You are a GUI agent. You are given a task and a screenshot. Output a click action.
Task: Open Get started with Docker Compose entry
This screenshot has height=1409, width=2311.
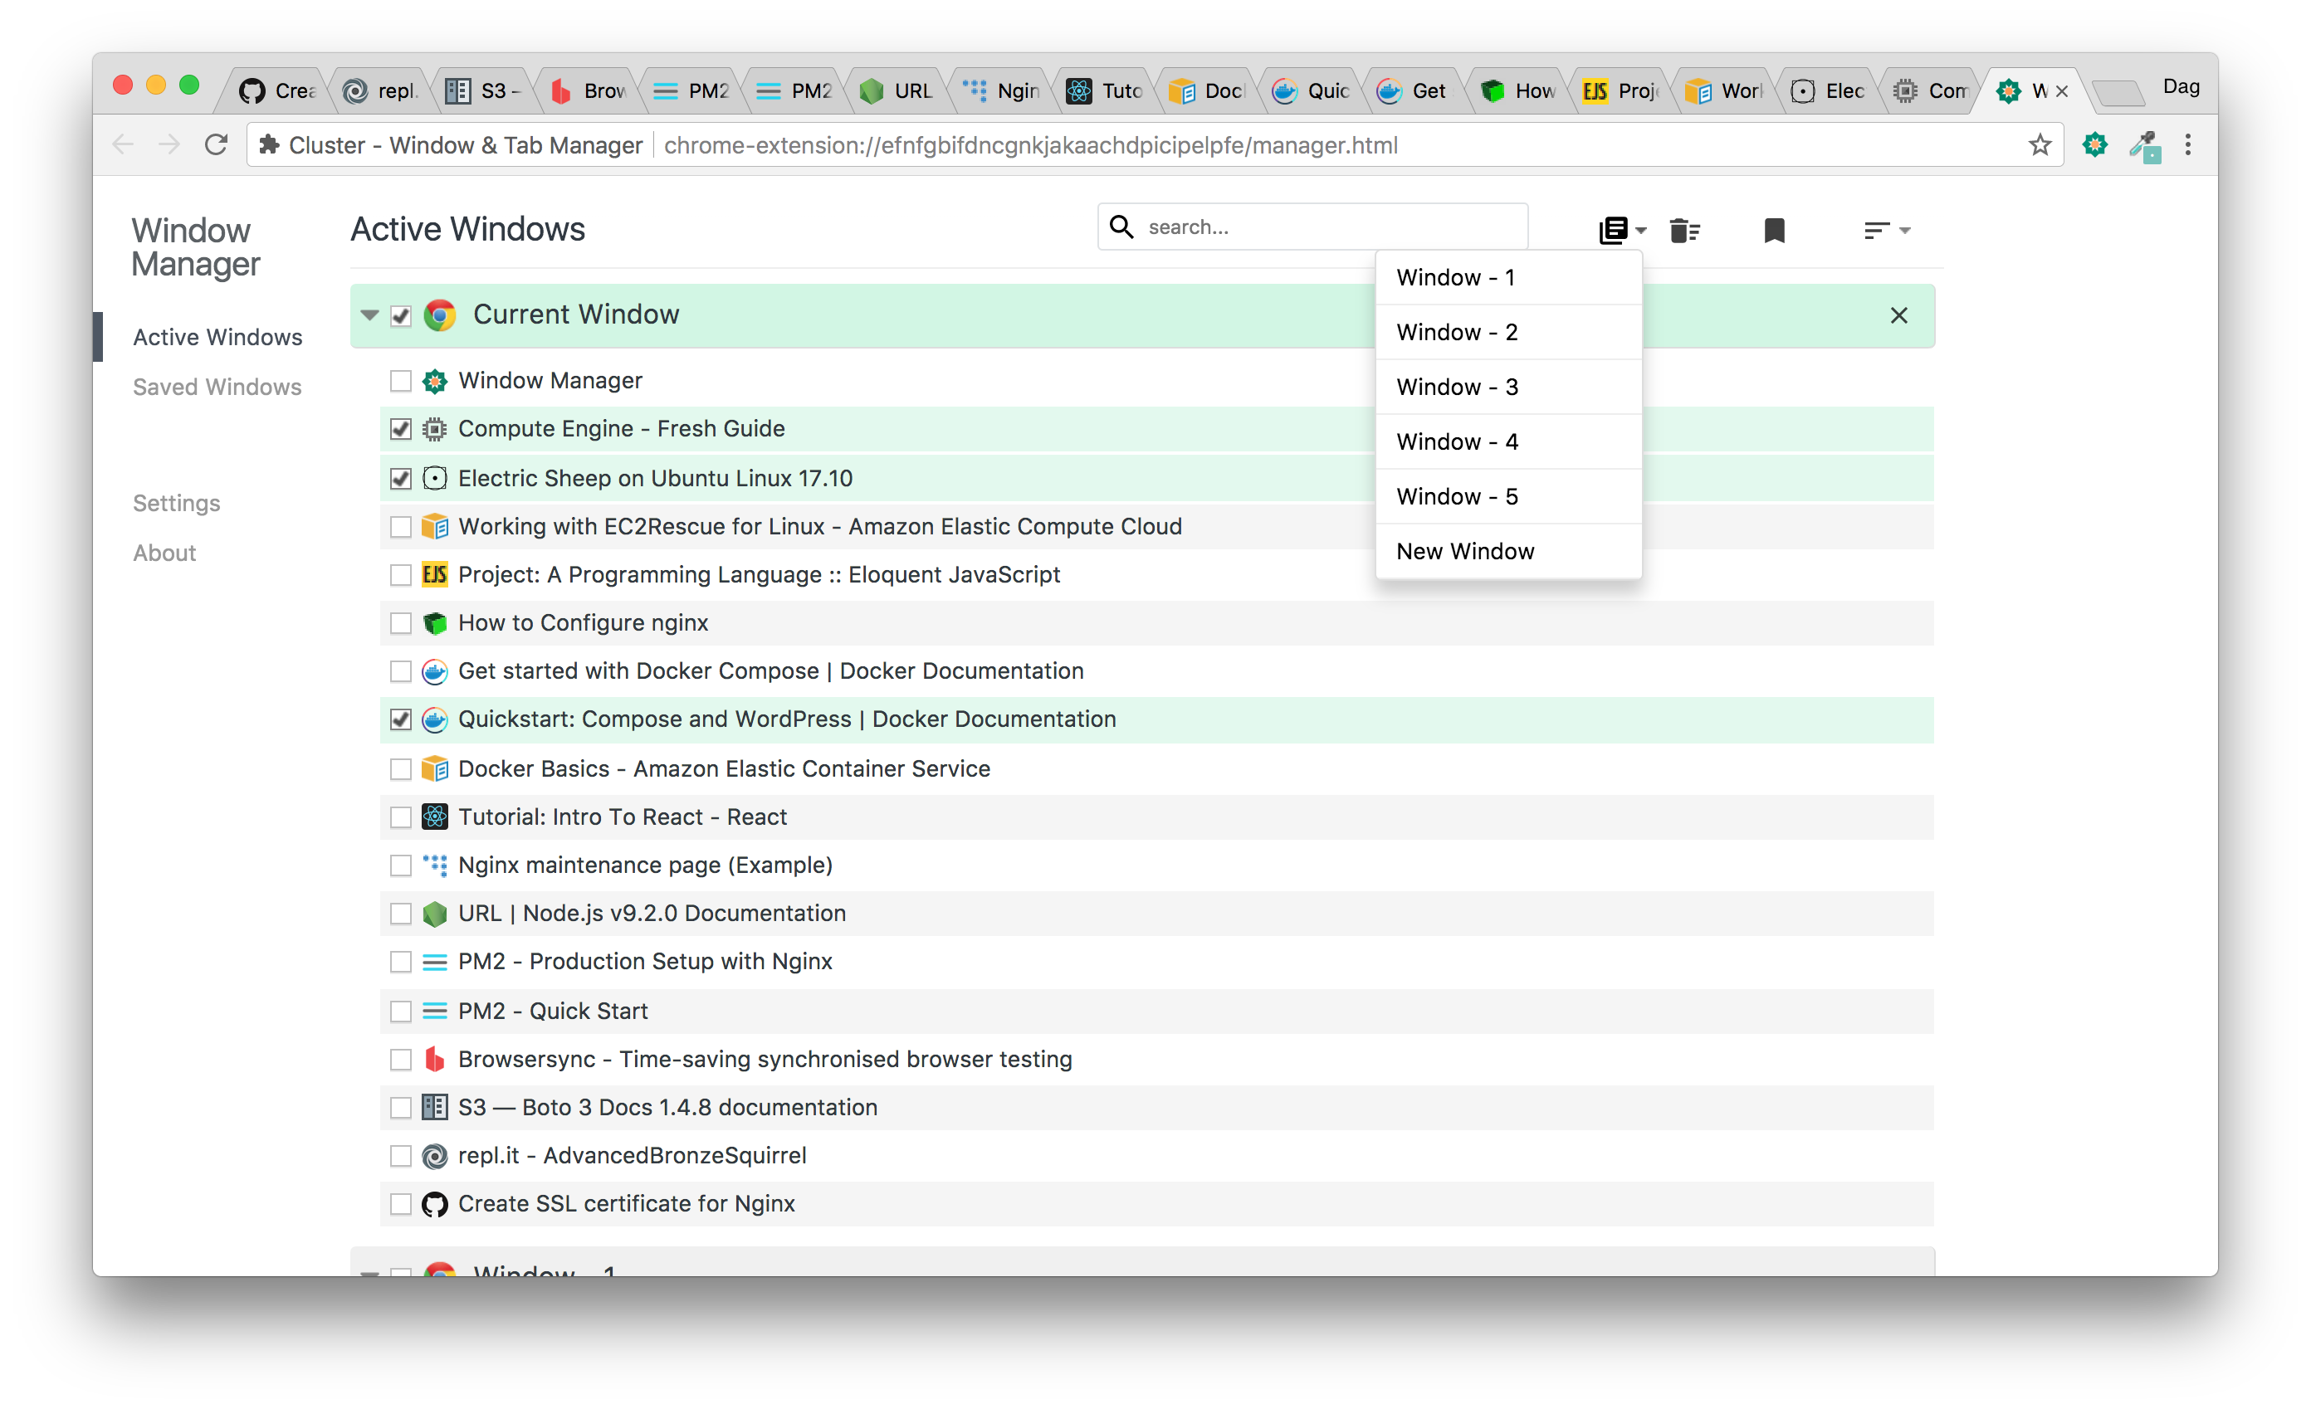tap(771, 671)
